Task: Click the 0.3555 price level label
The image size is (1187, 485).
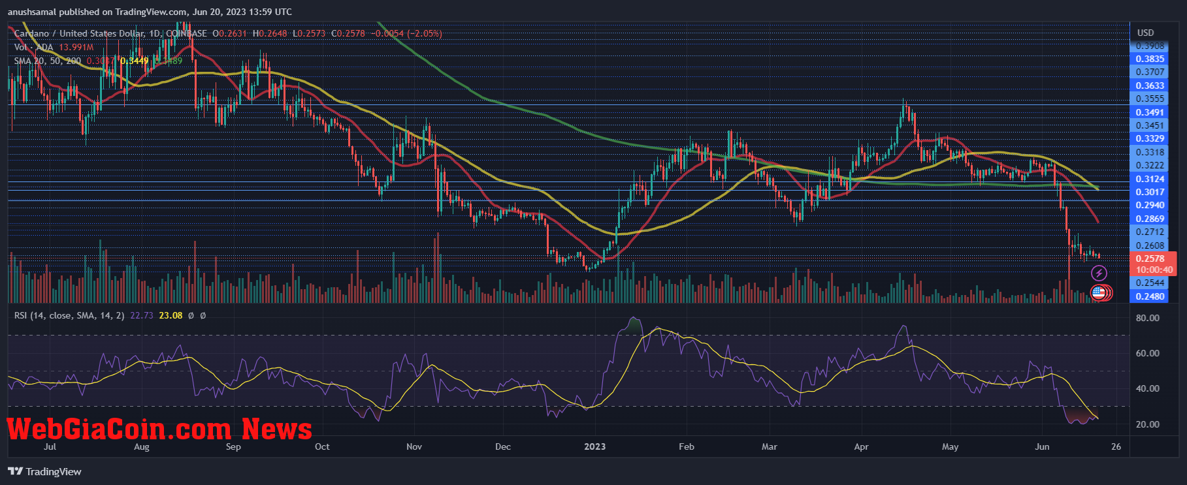Action: [x=1150, y=99]
